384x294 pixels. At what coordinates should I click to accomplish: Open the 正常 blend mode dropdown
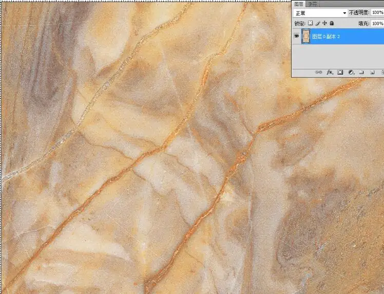320,13
